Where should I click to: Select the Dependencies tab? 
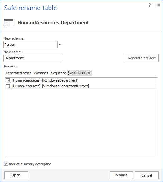click(80, 73)
